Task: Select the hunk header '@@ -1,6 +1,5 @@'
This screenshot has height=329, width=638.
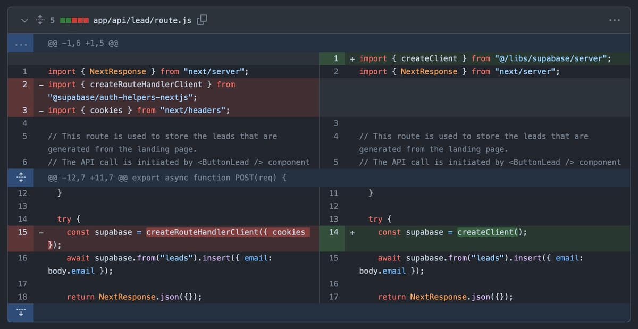Action: pos(83,44)
